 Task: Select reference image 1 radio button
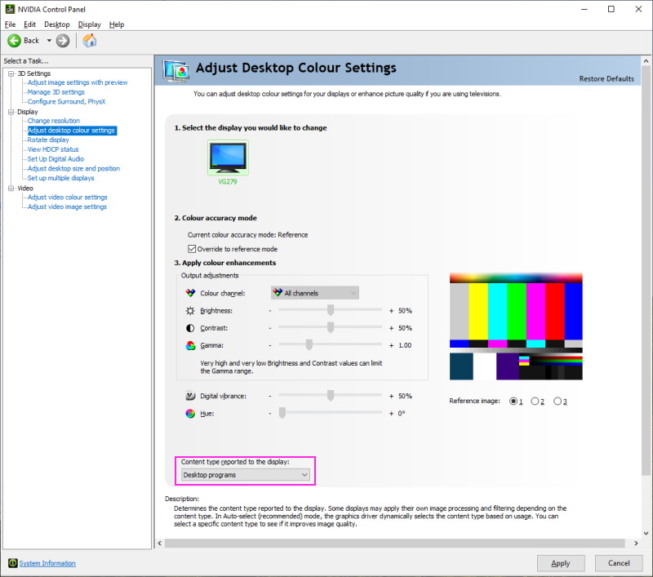click(x=513, y=402)
